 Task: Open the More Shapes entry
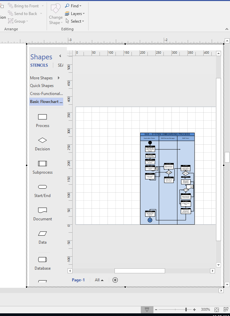[x=41, y=78]
